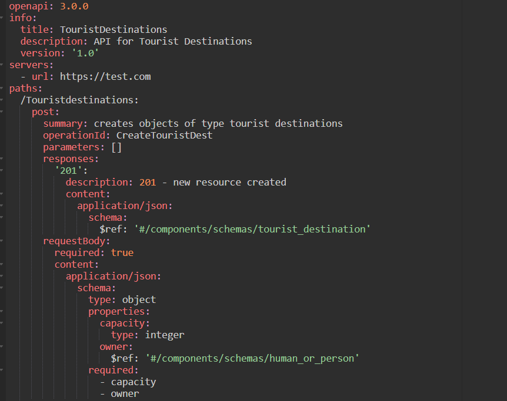The height and width of the screenshot is (401, 507).
Task: Click the openapi version 3.0.0 value
Action: [74, 6]
